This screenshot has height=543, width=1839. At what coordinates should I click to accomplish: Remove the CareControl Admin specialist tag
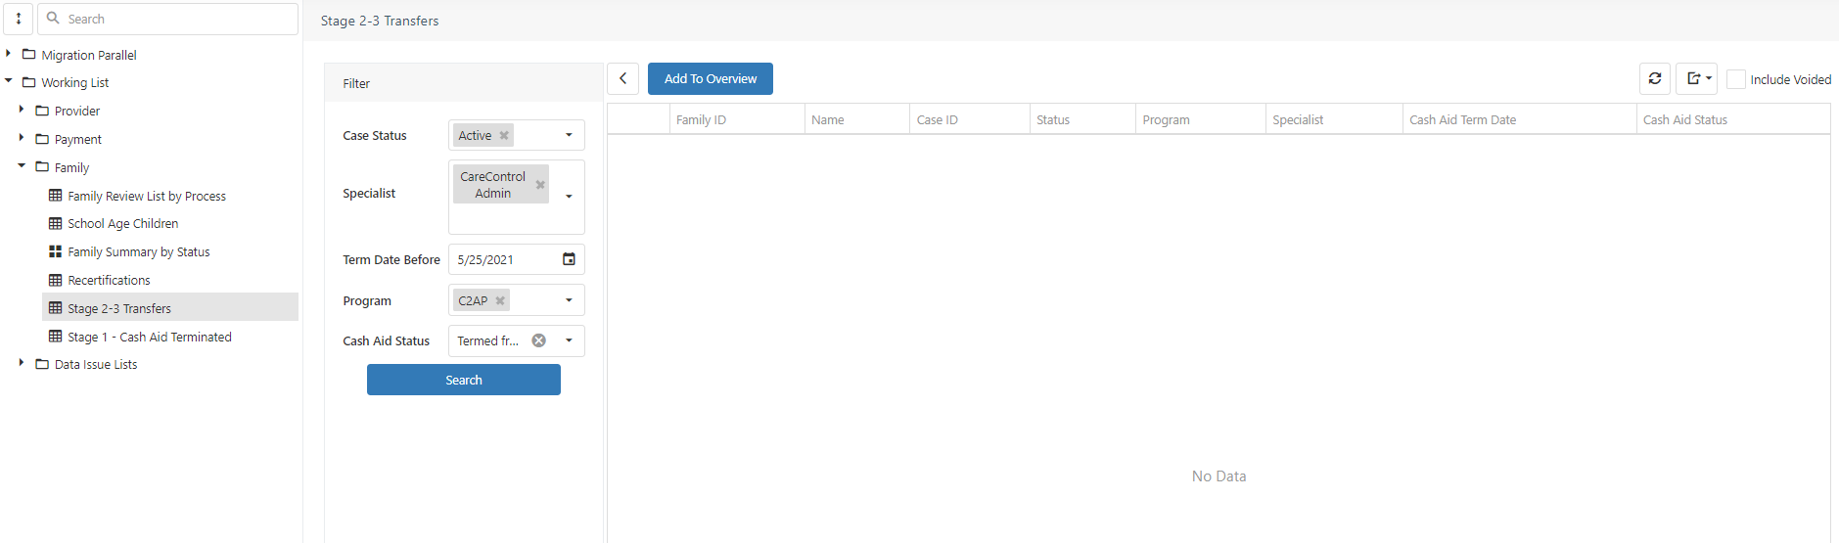540,185
